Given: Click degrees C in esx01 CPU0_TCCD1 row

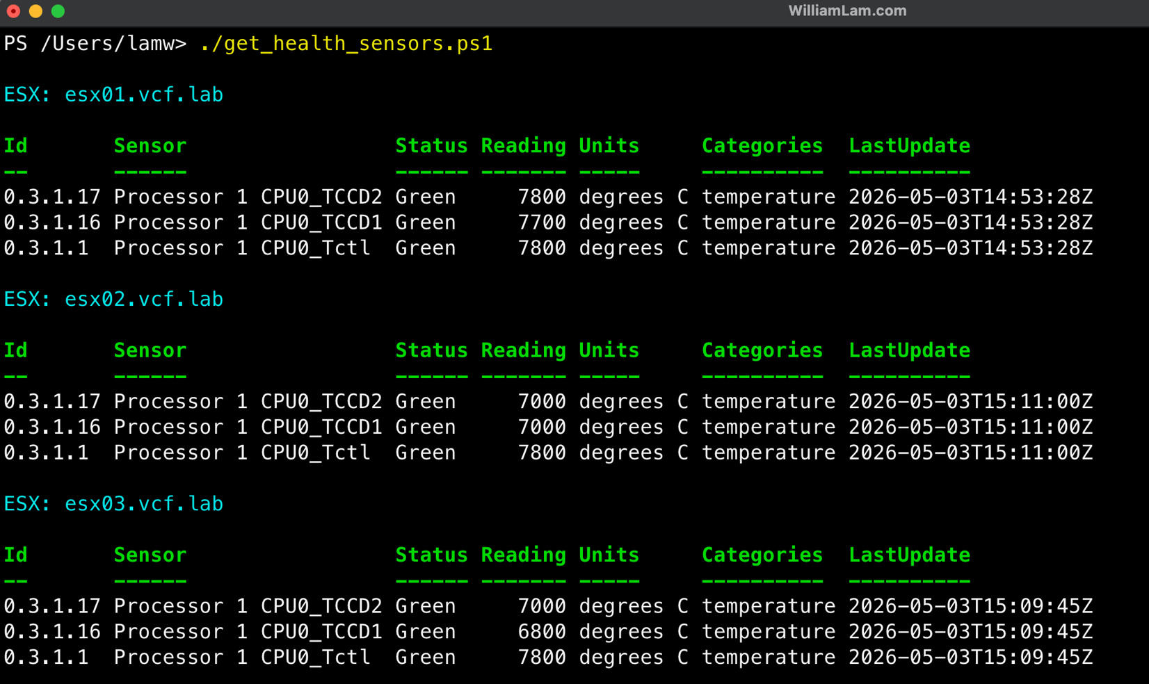Looking at the screenshot, I should [634, 222].
